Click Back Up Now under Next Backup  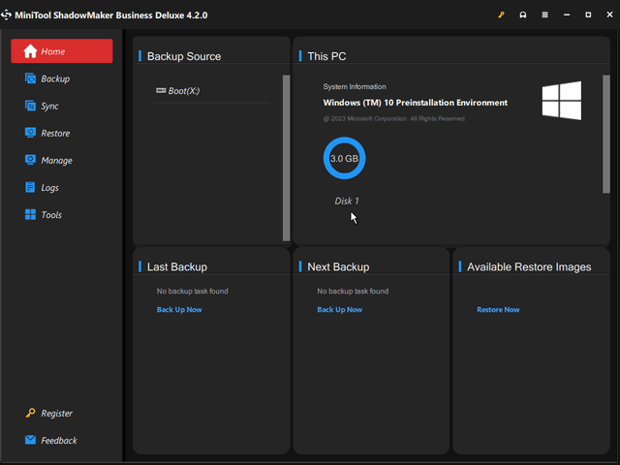point(339,310)
